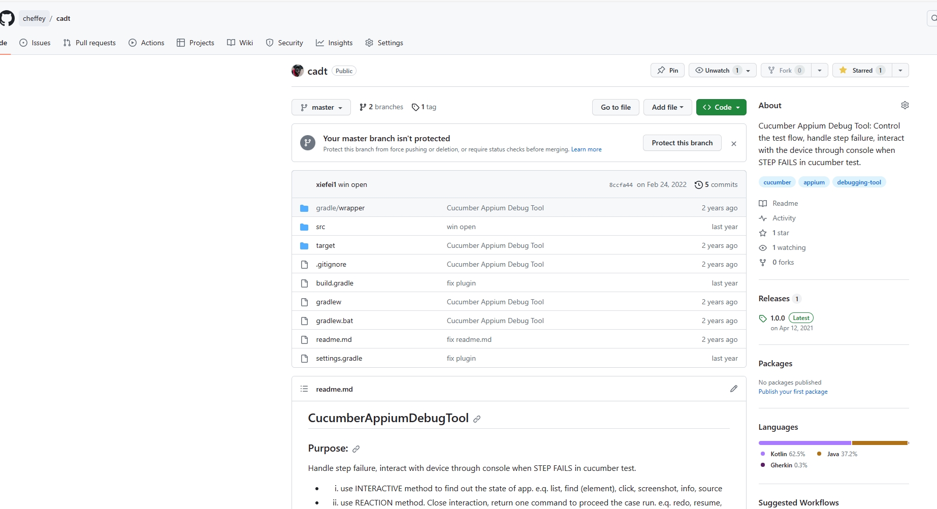Switch to the Projects tab
The height and width of the screenshot is (509, 937).
coord(196,43)
